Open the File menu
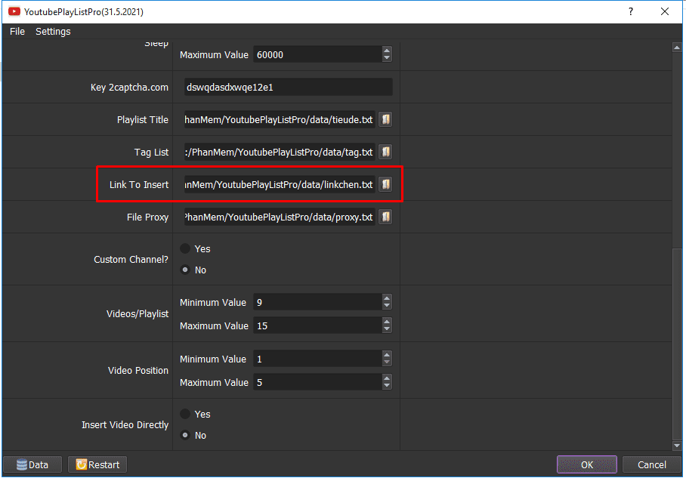The image size is (686, 478). point(17,32)
